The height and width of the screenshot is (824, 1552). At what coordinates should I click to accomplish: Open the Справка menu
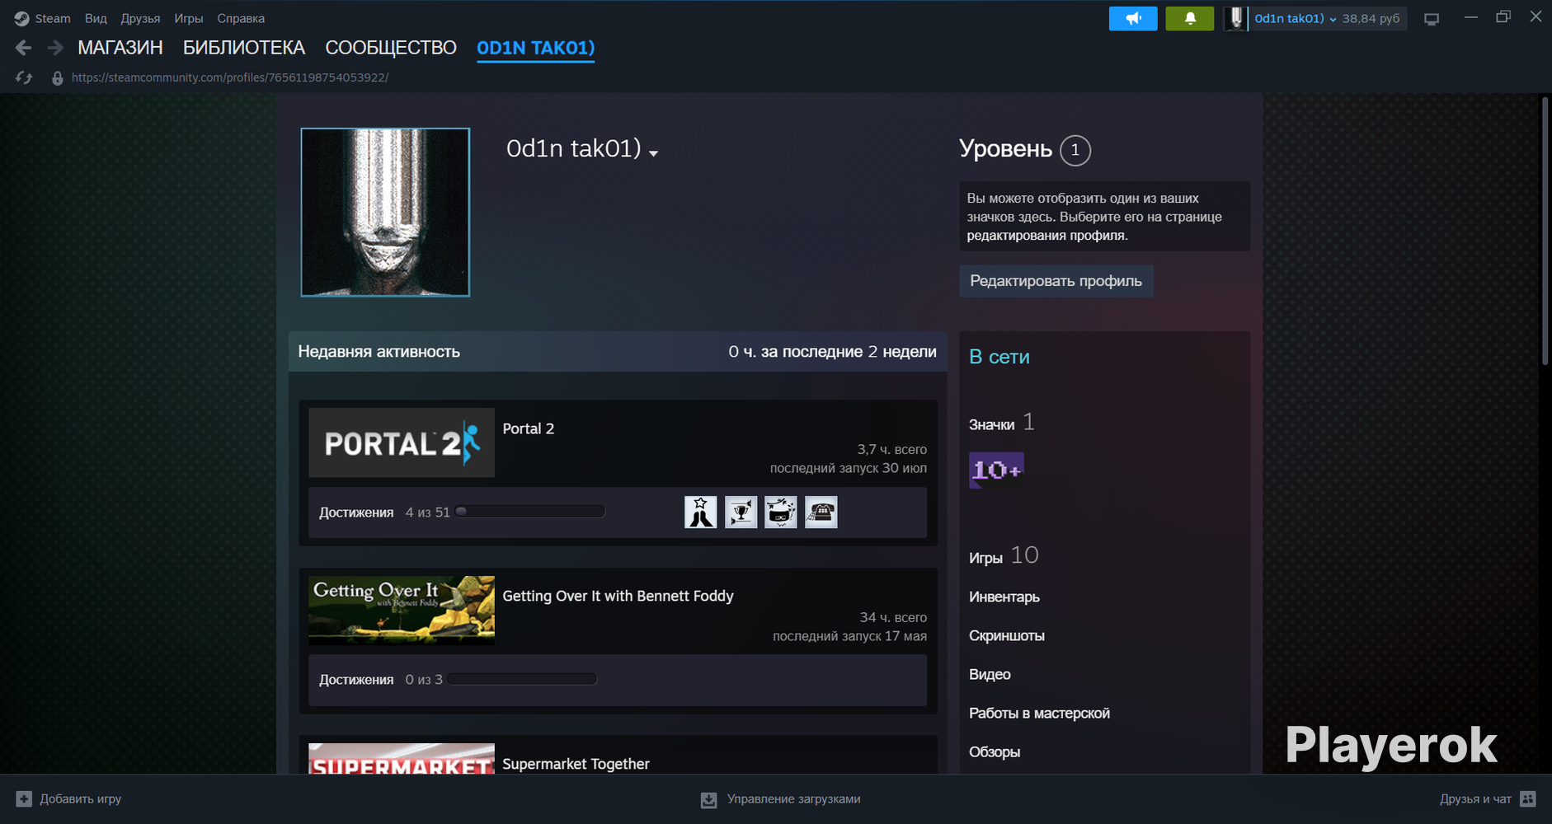click(x=241, y=18)
